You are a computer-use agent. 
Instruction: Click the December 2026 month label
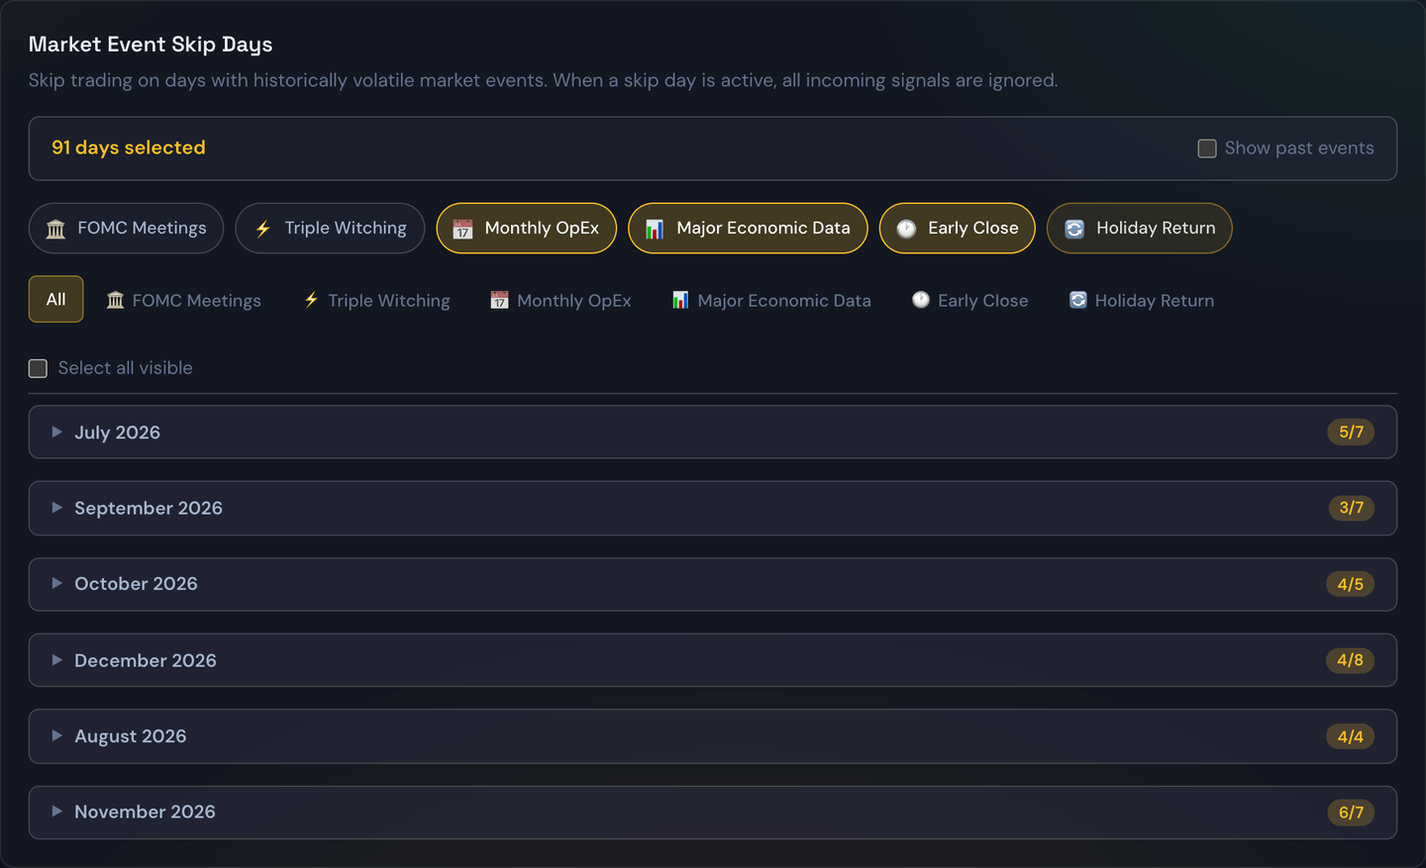[x=146, y=660]
